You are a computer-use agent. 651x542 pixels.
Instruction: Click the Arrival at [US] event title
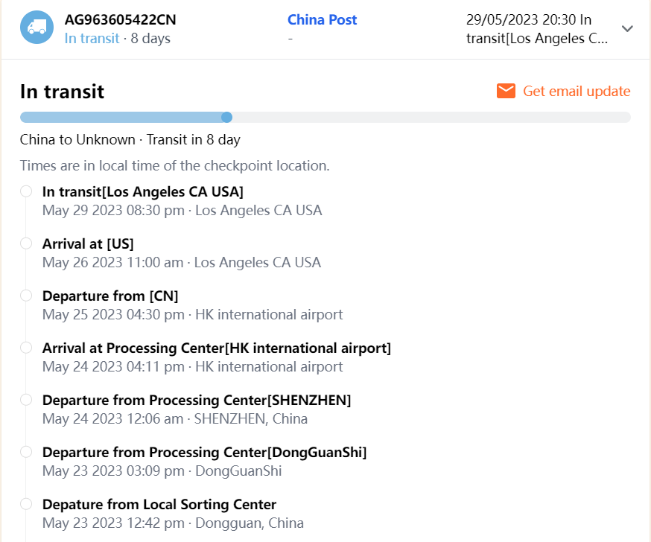(88, 243)
